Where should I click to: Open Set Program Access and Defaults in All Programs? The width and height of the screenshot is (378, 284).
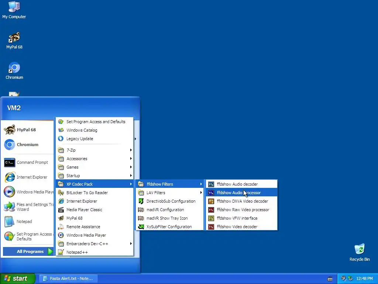[94, 121]
